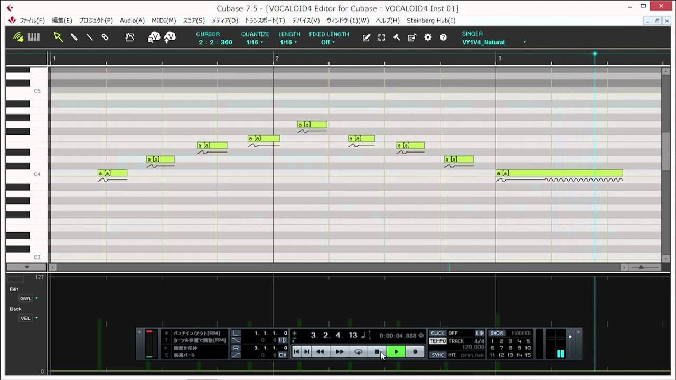Jump to marker 15 in transport

coord(528,355)
